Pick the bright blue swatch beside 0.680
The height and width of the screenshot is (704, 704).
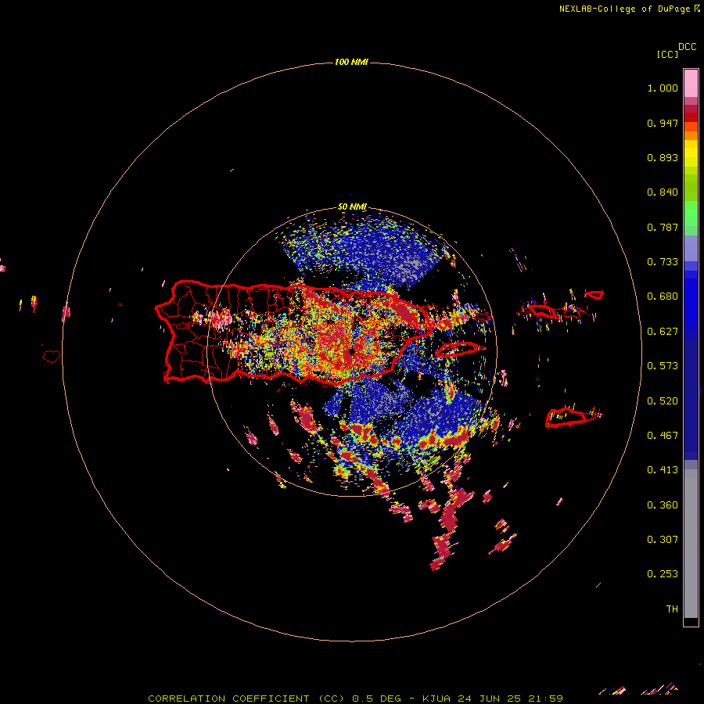tap(691, 299)
